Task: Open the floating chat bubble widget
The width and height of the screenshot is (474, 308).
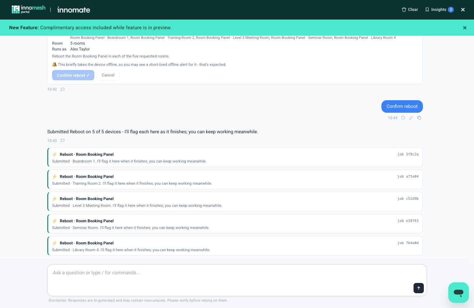Action: pos(459,293)
